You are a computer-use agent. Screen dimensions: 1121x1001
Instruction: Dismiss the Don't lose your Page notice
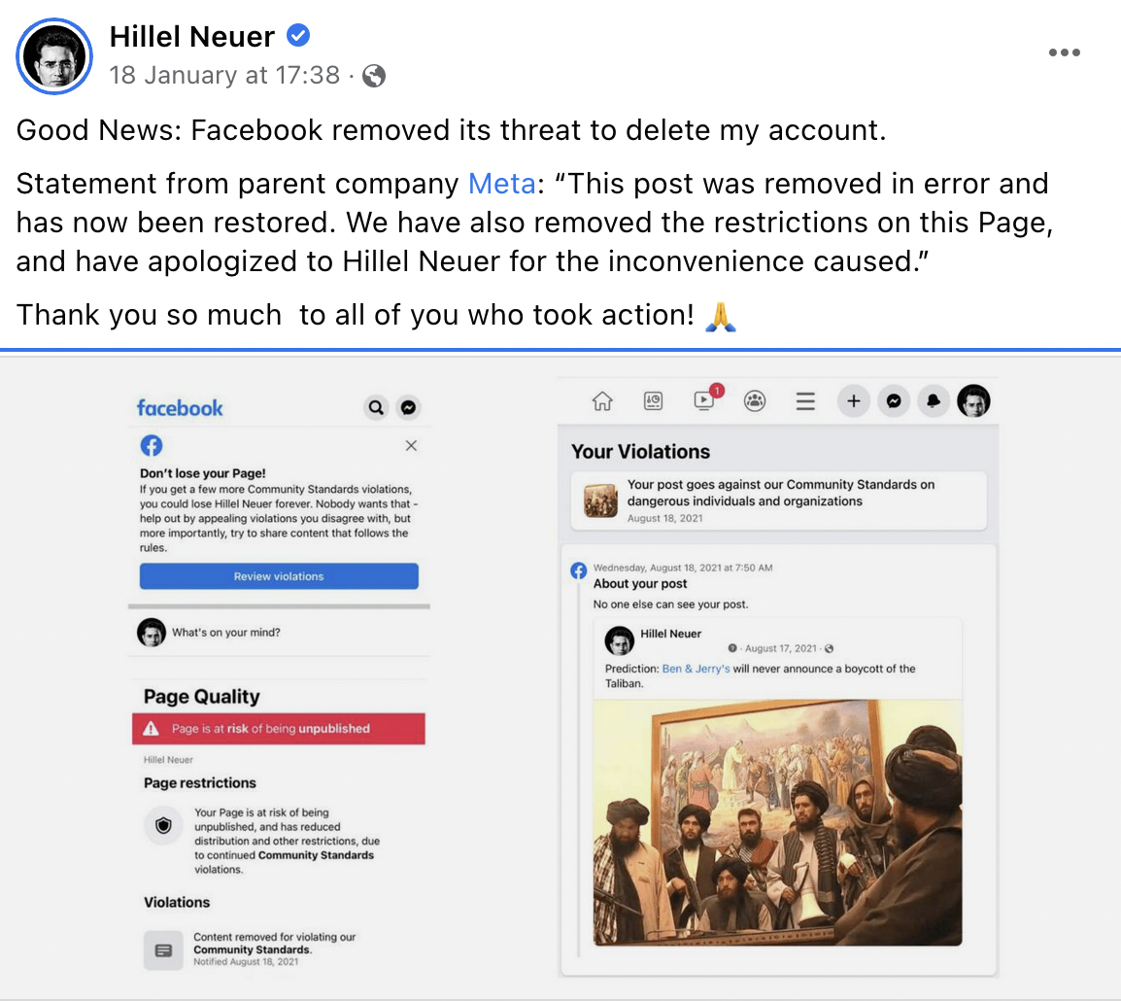coord(411,445)
